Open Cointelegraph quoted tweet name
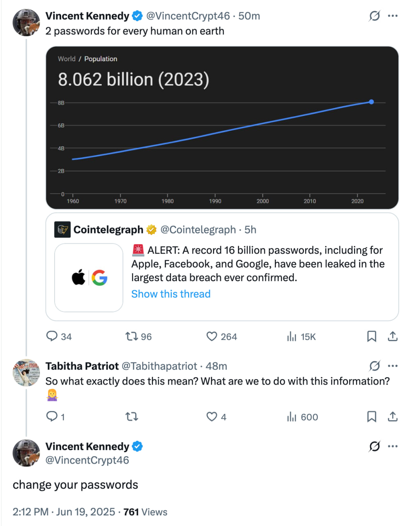Image resolution: width=409 pixels, height=526 pixels. click(x=108, y=230)
